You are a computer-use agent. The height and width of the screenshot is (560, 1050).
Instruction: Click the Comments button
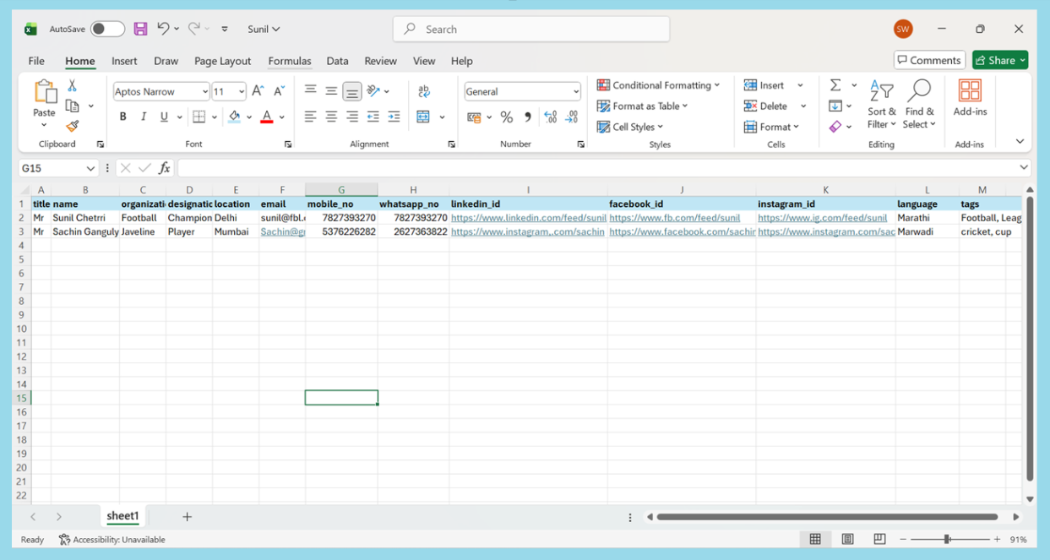[928, 60]
